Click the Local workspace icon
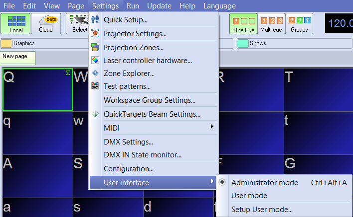Viewport: 353px width, 217px height. click(x=16, y=23)
